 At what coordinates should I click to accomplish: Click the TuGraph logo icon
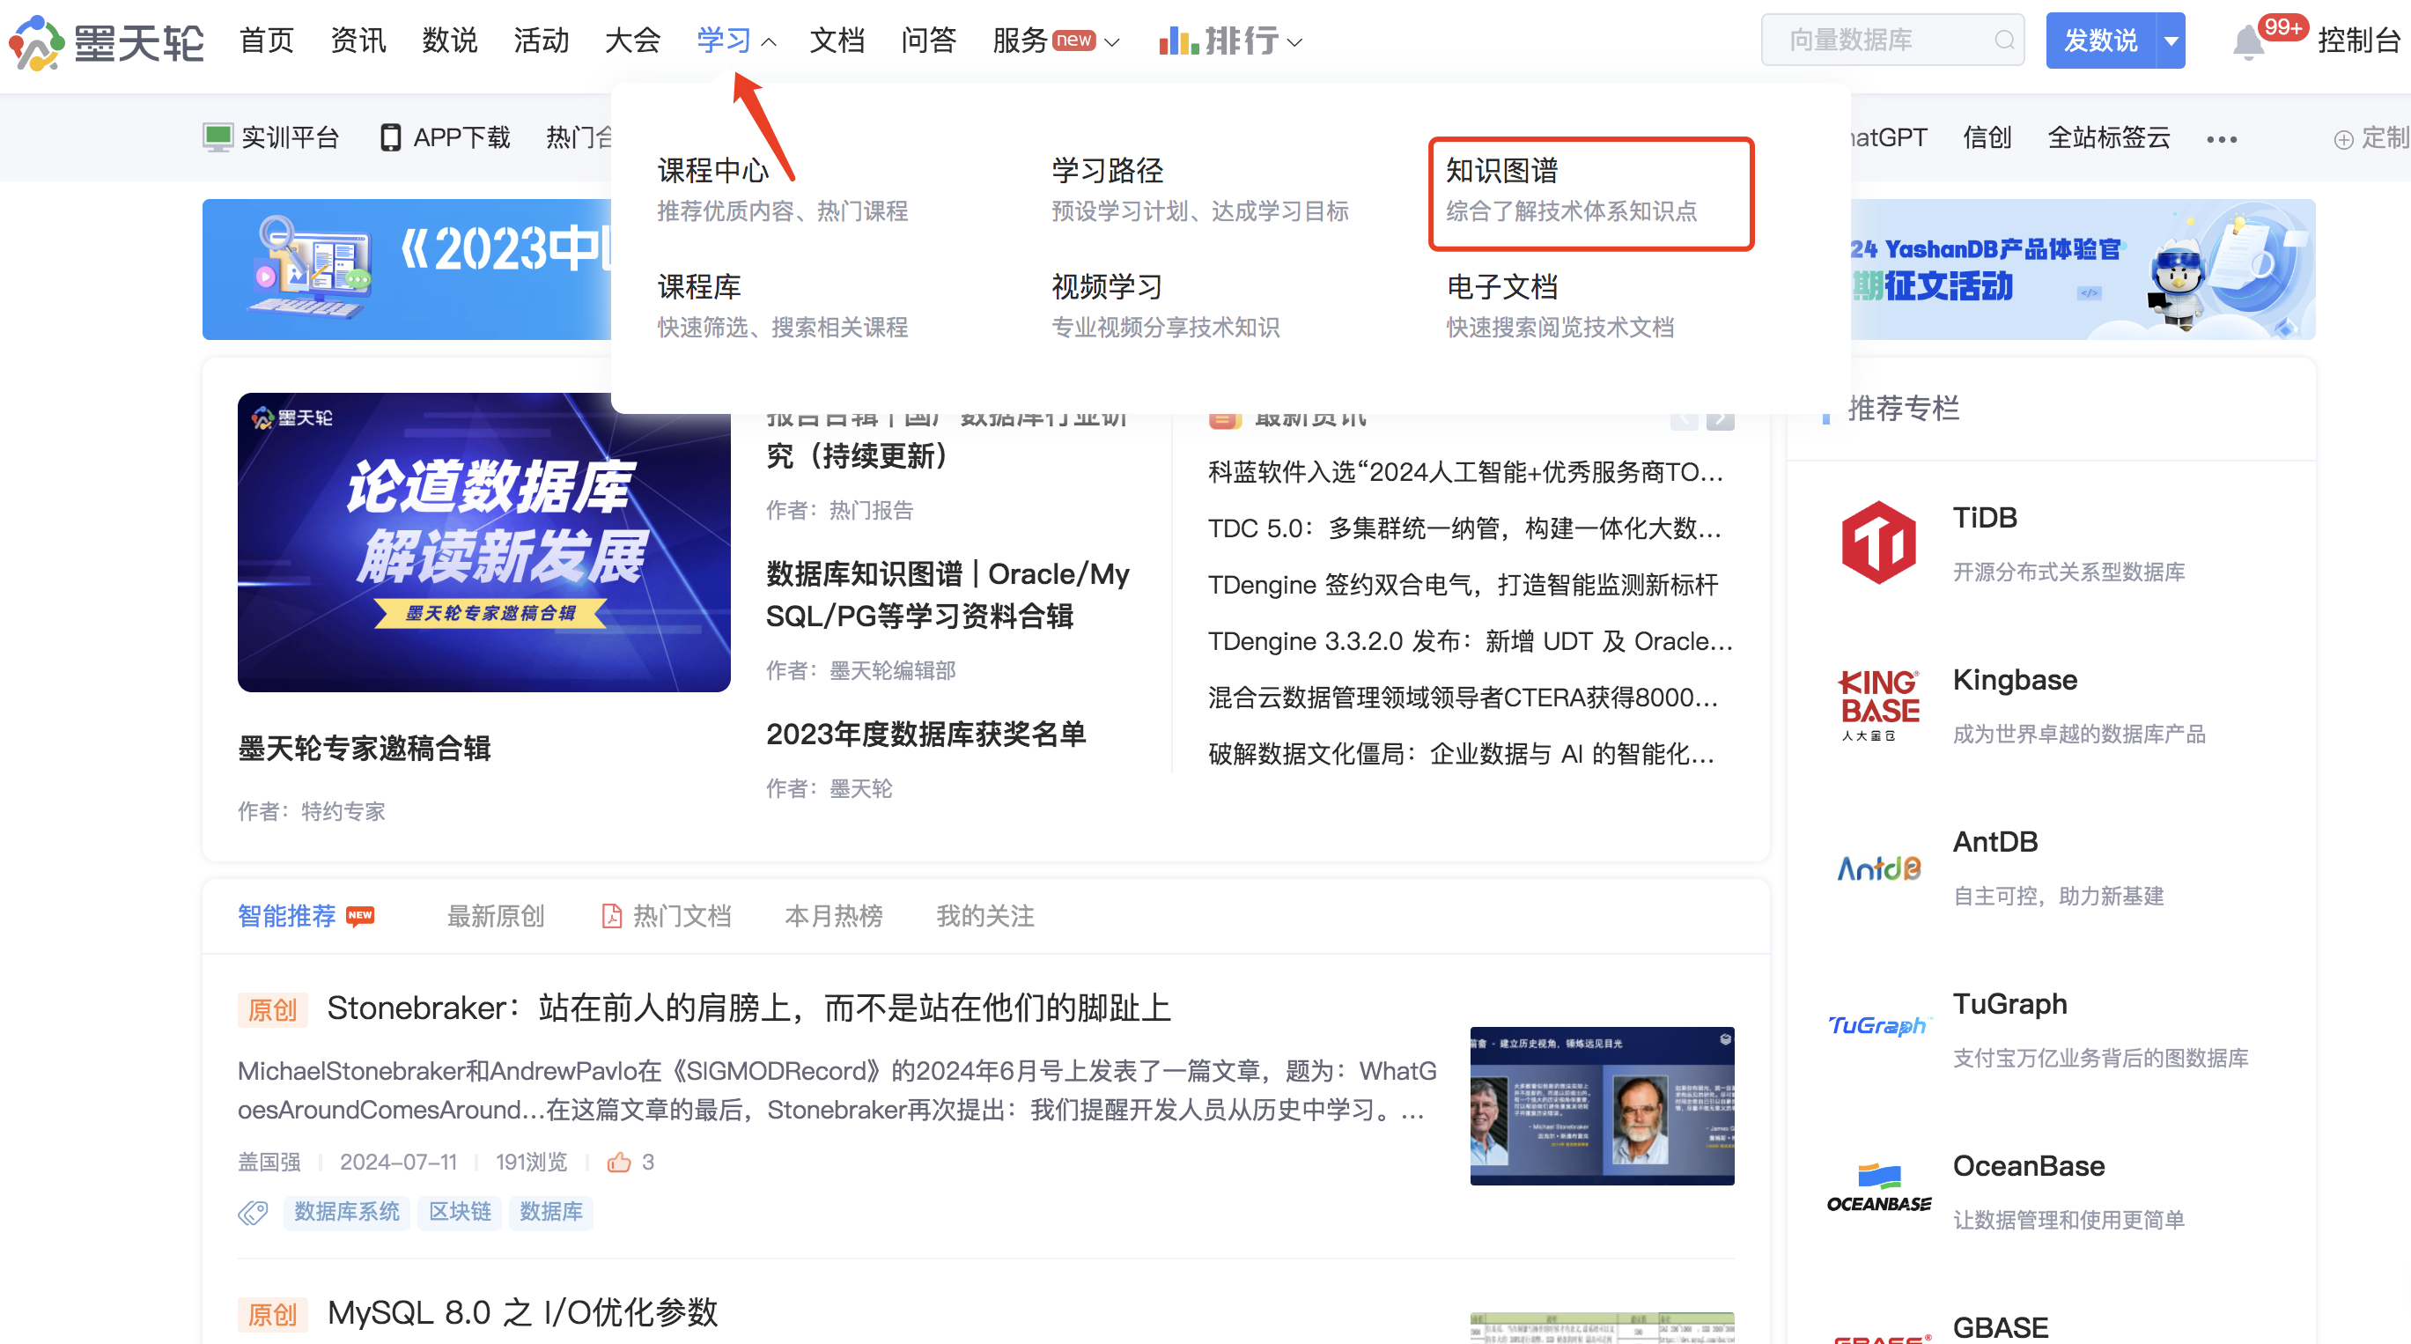[x=1878, y=1027]
